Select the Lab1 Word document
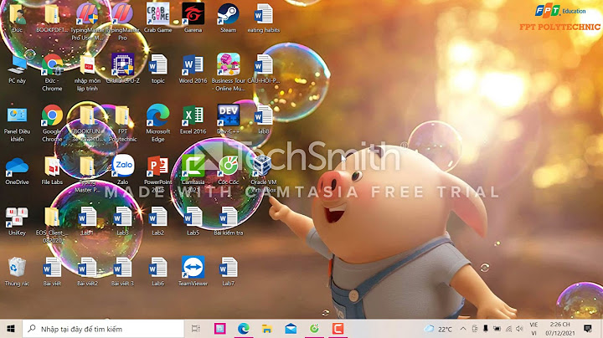603x338 pixels. 87,221
